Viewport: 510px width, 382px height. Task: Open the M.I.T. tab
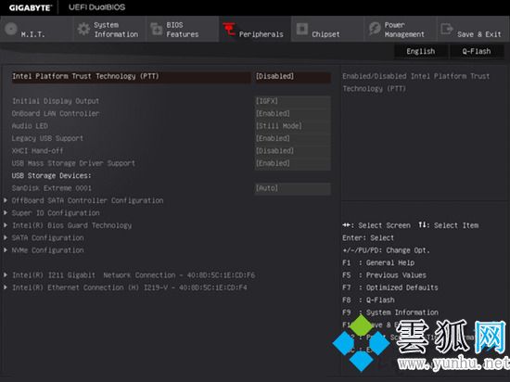point(36,30)
